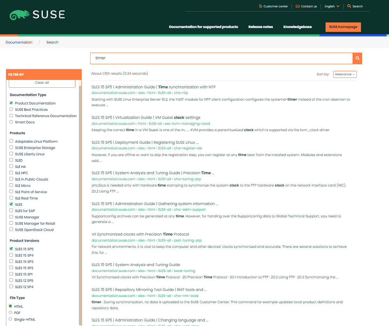The height and width of the screenshot is (326, 389).
Task: Click the Release notes menu item
Action: [x=260, y=27]
